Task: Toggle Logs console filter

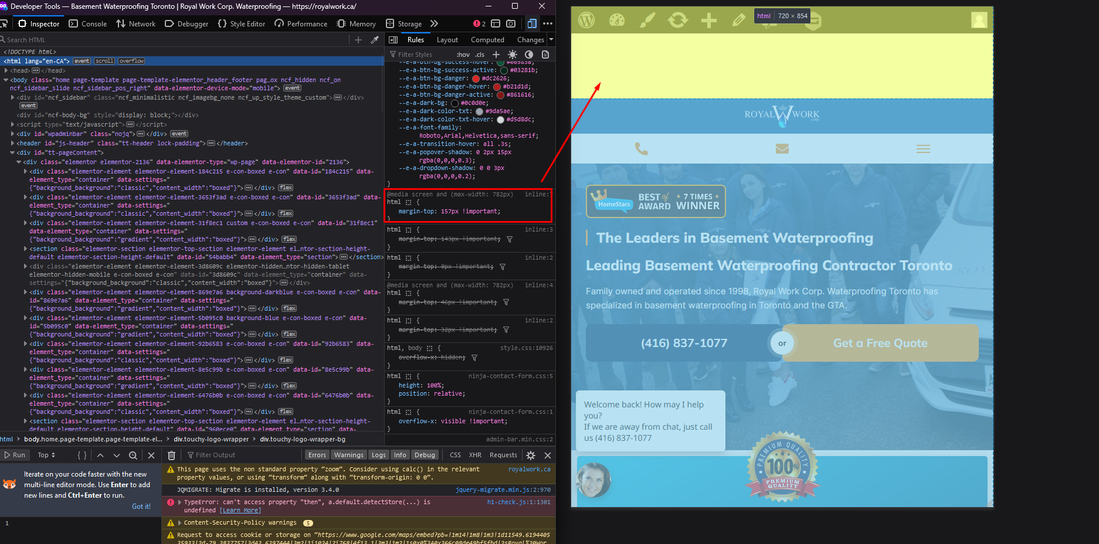Action: [x=379, y=455]
